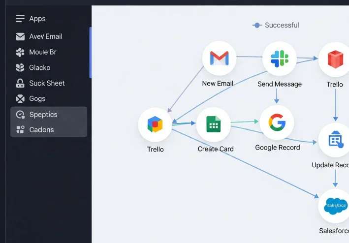Click the Successful legend marker
This screenshot has height=243, width=349.
[x=257, y=26]
